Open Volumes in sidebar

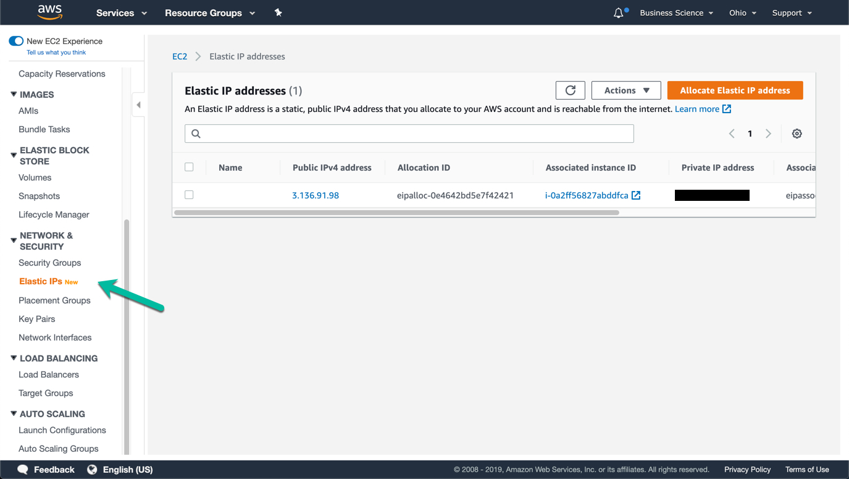(35, 177)
